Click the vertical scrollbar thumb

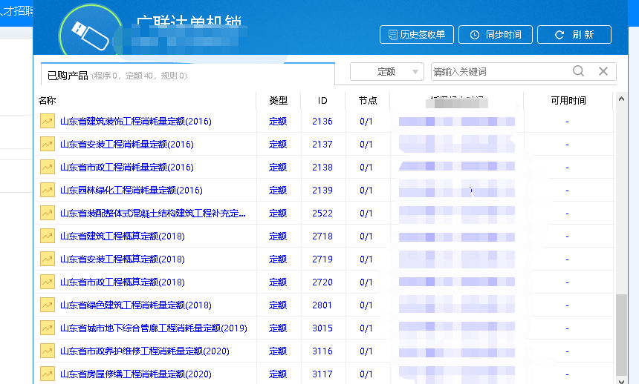point(621,335)
